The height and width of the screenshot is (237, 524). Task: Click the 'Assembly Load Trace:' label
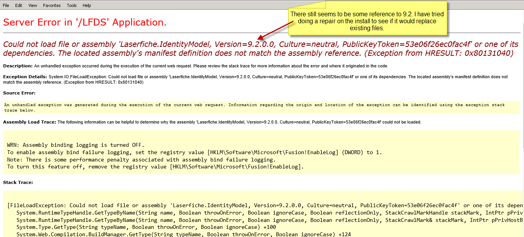pos(29,122)
